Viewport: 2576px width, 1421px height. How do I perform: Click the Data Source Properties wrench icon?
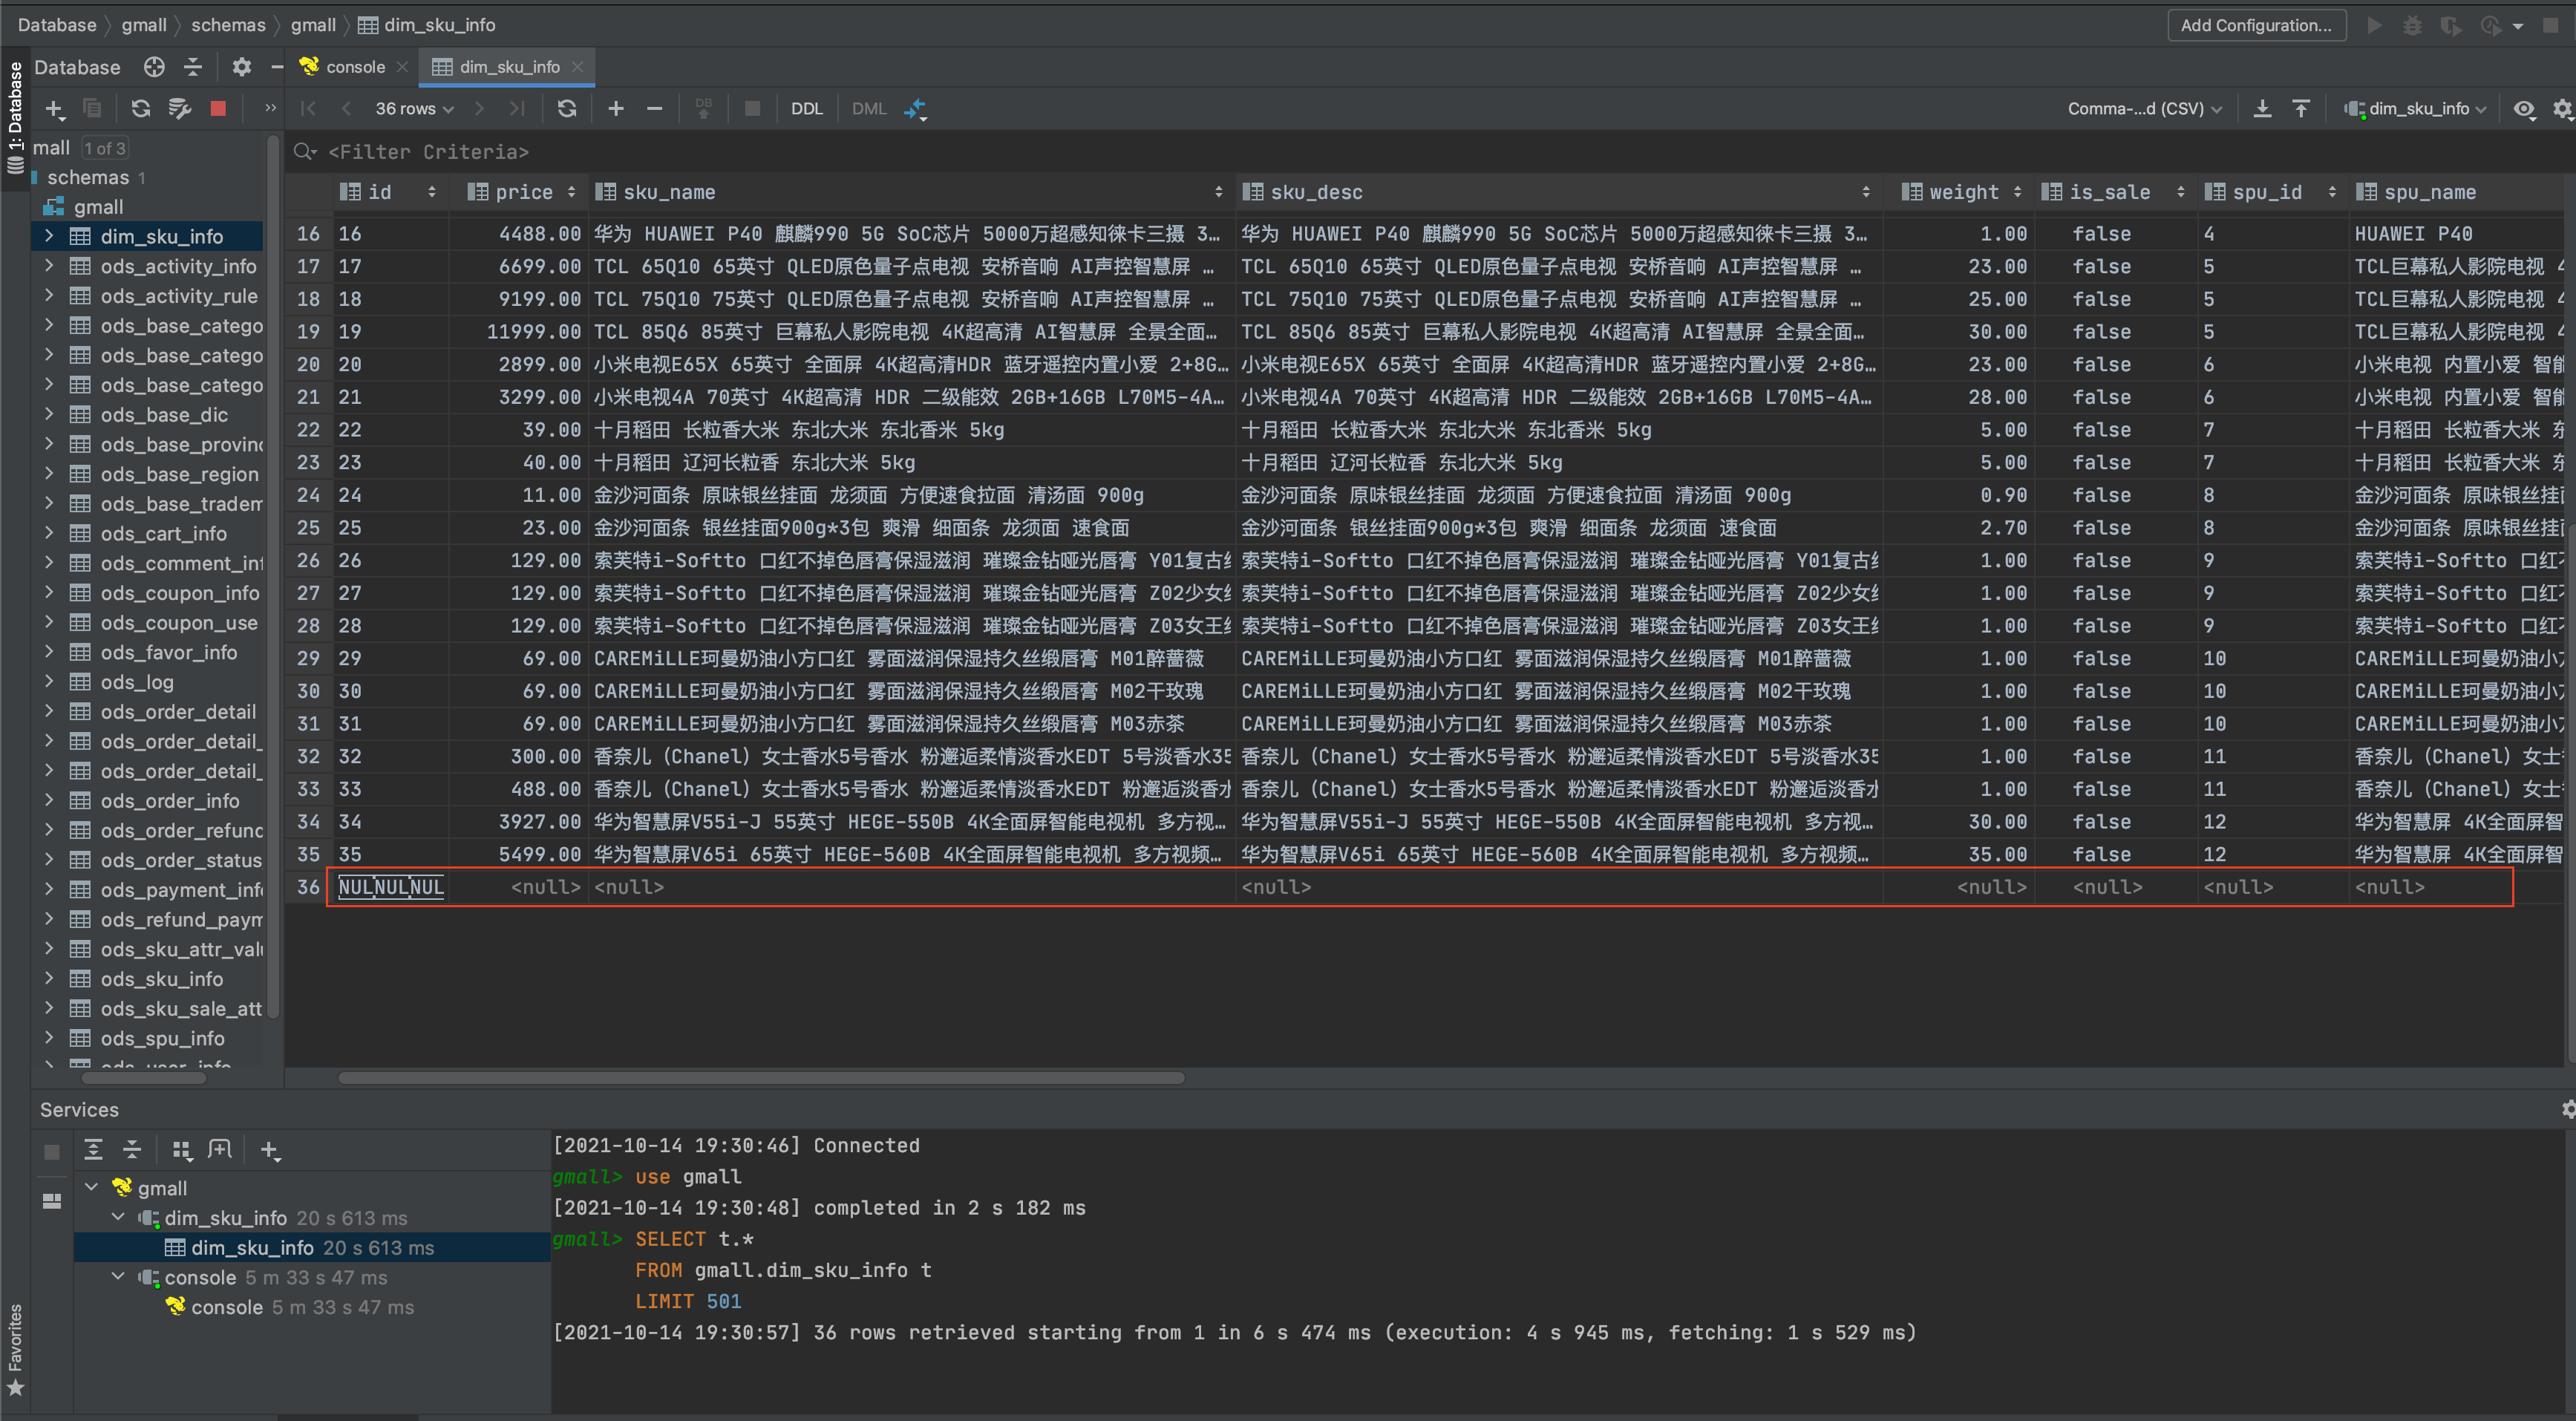point(179,108)
